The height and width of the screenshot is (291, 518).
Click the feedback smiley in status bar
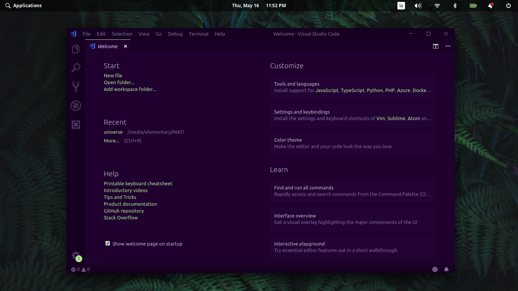[435, 269]
